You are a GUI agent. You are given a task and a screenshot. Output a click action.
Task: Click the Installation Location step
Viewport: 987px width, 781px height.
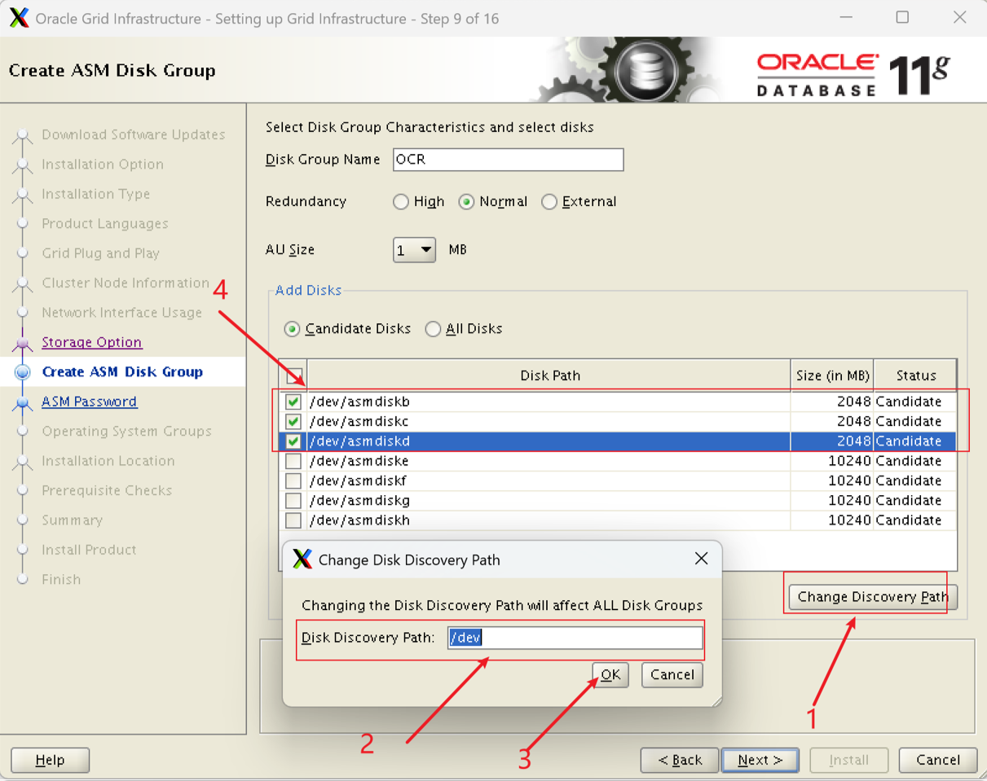click(108, 461)
